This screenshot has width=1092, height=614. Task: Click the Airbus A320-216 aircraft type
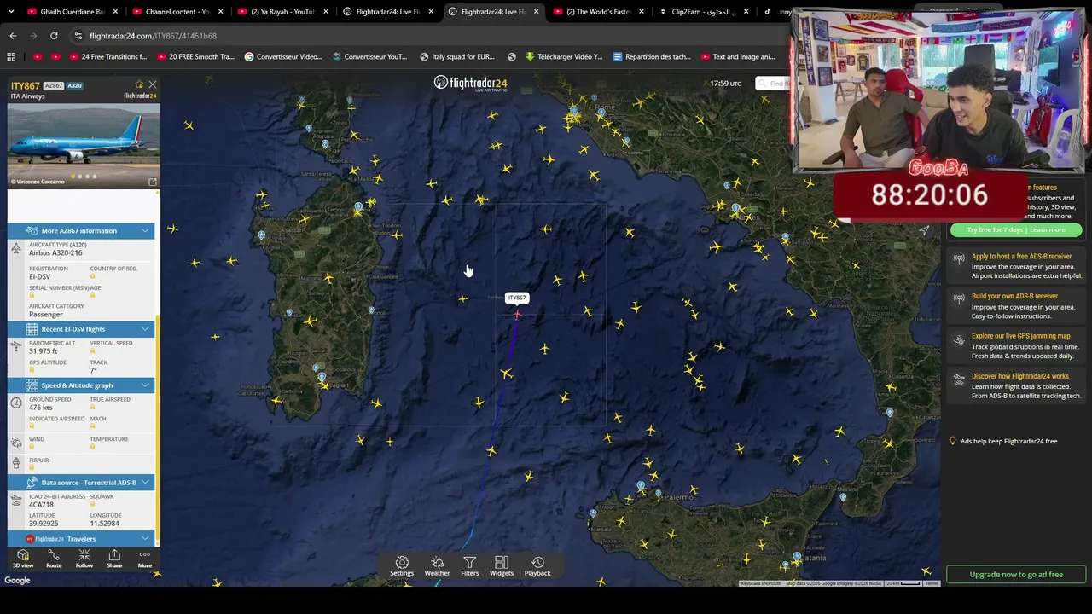pos(56,253)
